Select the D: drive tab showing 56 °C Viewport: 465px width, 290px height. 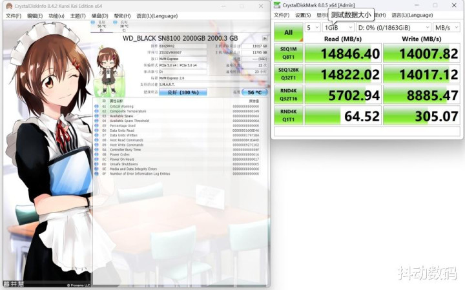point(101,26)
